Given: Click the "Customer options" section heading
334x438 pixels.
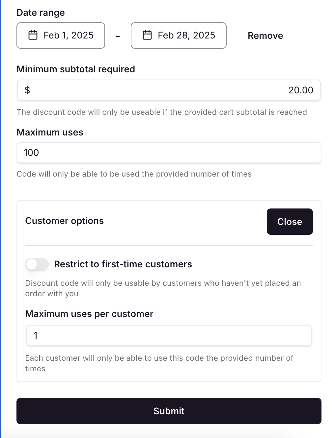Looking at the screenshot, I should click(x=64, y=221).
